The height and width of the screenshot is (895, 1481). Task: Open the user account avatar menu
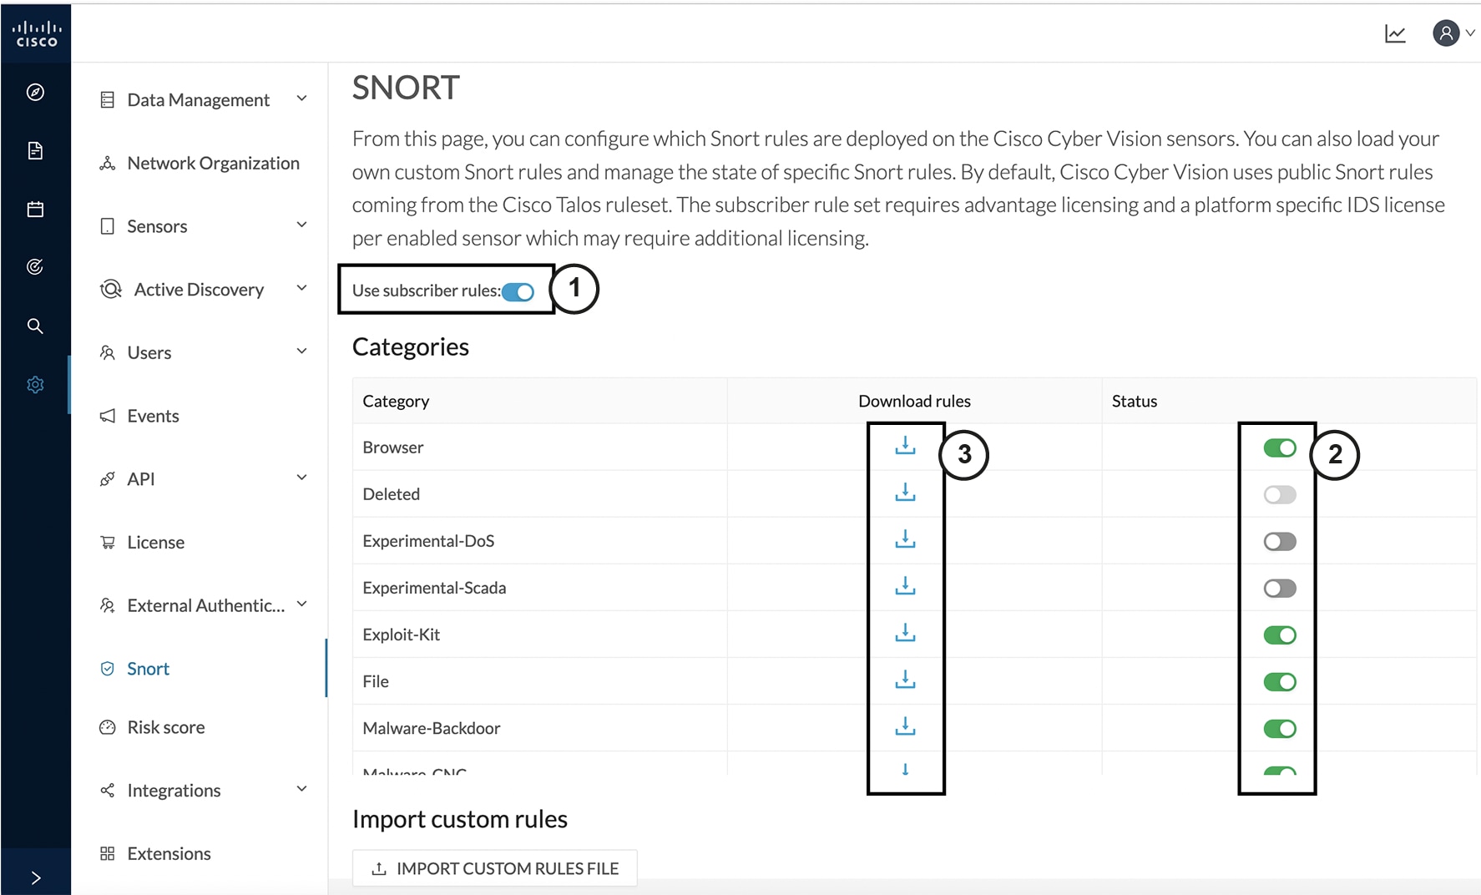pyautogui.click(x=1453, y=33)
